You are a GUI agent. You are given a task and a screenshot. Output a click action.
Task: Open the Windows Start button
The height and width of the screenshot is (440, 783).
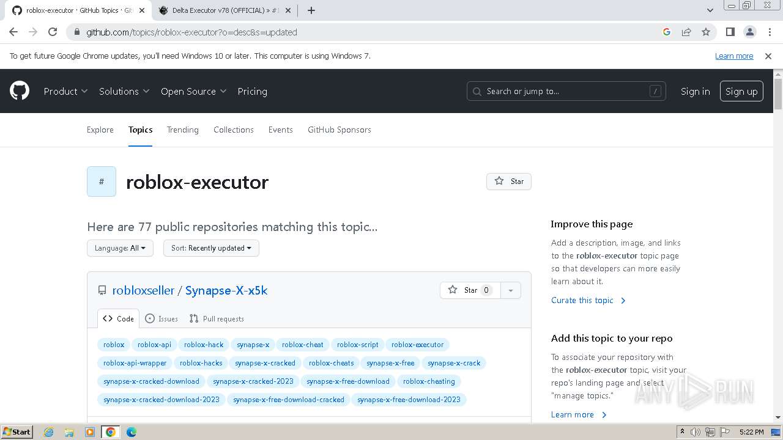coord(17,432)
